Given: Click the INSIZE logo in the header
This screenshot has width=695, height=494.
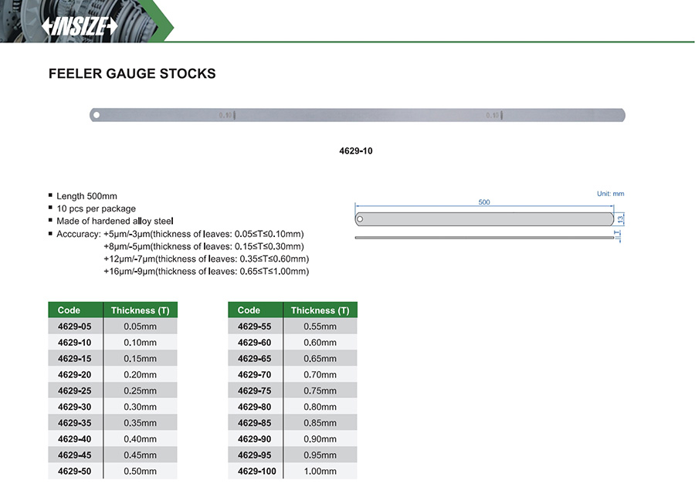Looking at the screenshot, I should [80, 26].
